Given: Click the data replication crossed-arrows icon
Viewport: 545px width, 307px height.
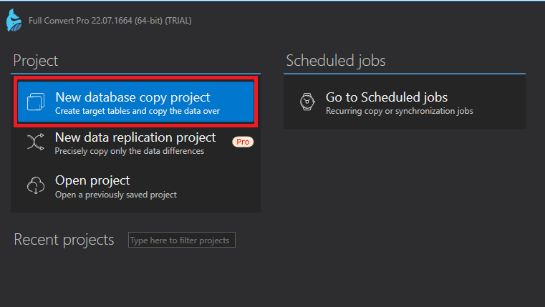Looking at the screenshot, I should [36, 143].
